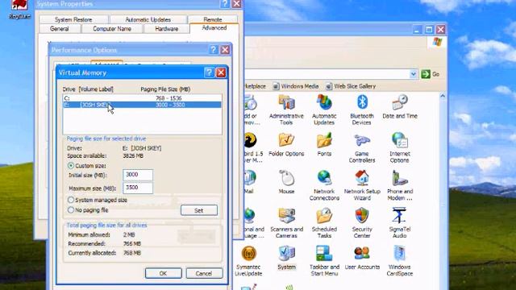Click the Initial size input field
This screenshot has height=290, width=516.
click(138, 175)
